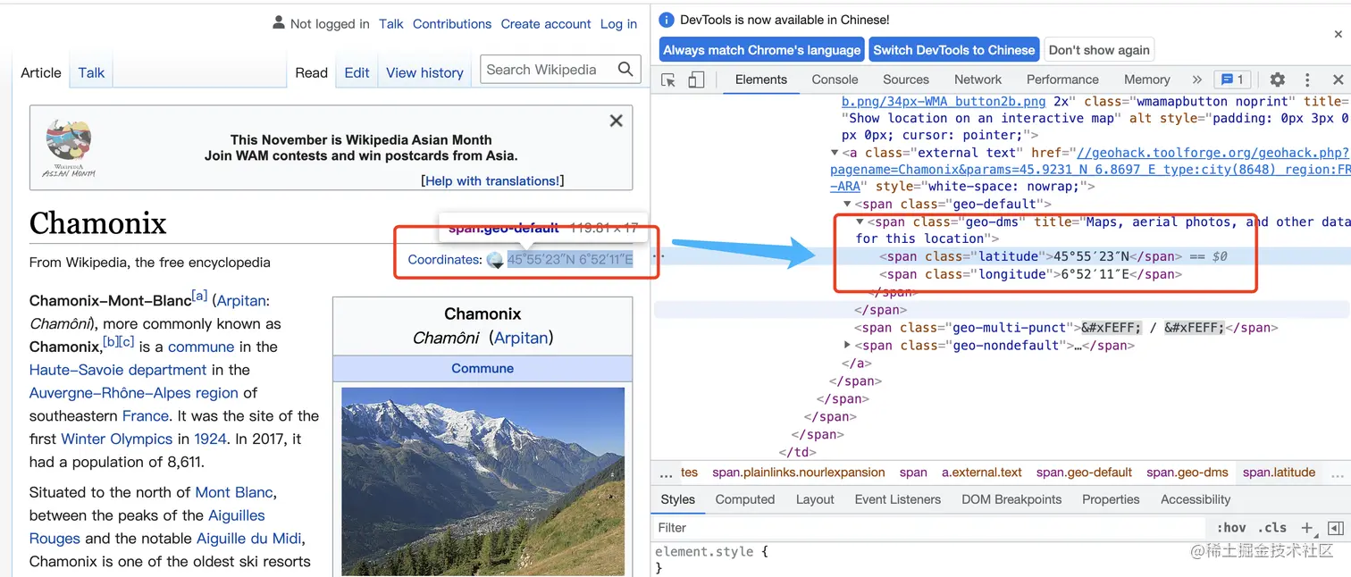Click the globe map icon beside Coordinates
Image resolution: width=1351 pixels, height=577 pixels.
tap(494, 260)
